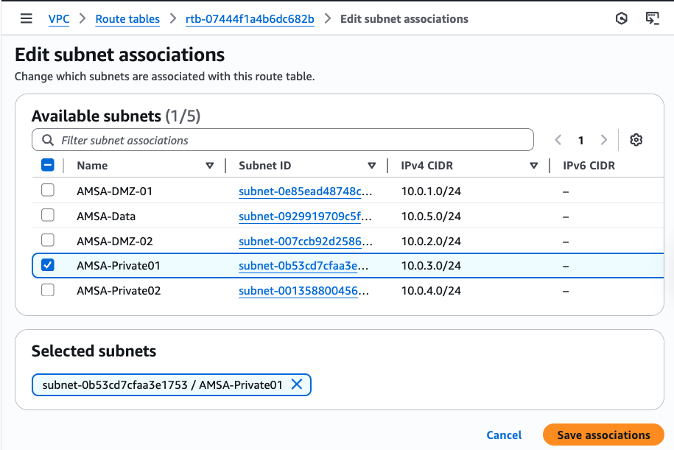674x450 pixels.
Task: Navigate to VPC breadcrumb
Action: 59,18
